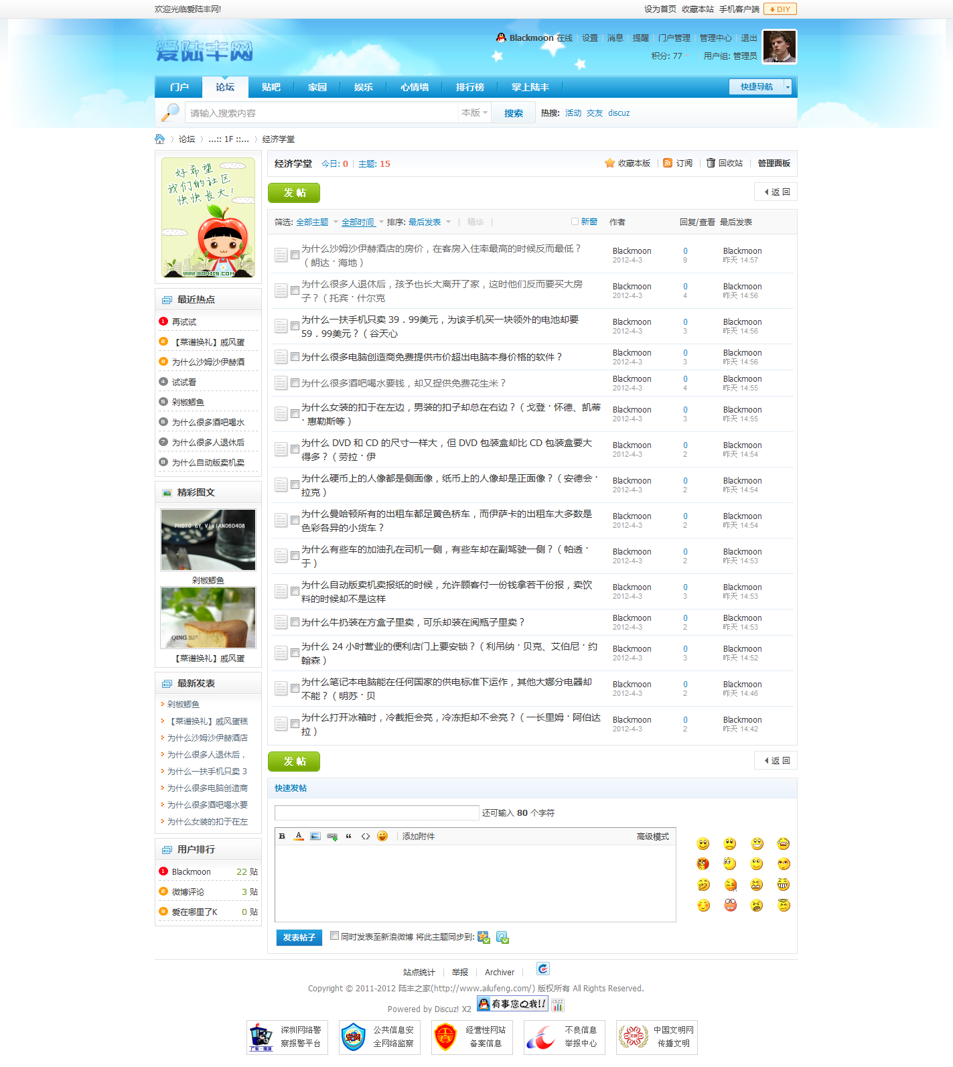The height and width of the screenshot is (1067, 953).
Task: Open the 门户 nav tab
Action: click(179, 87)
